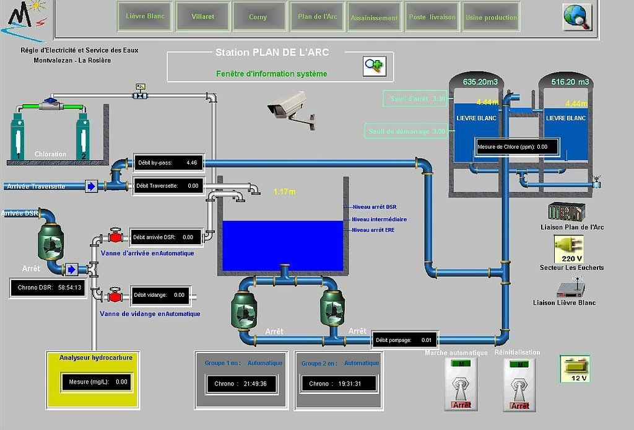634x430 pixels.
Task: Open the system information magnifier icon
Action: point(374,65)
